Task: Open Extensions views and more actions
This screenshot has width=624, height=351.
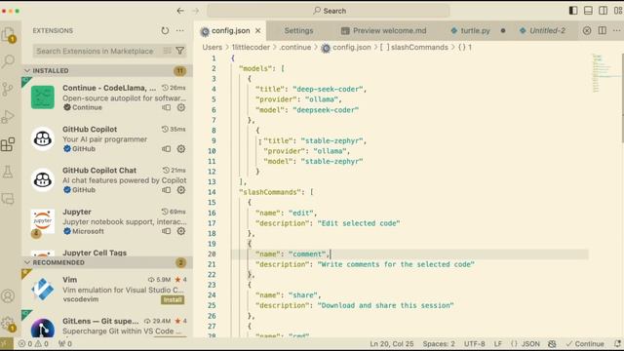Action: [x=179, y=30]
